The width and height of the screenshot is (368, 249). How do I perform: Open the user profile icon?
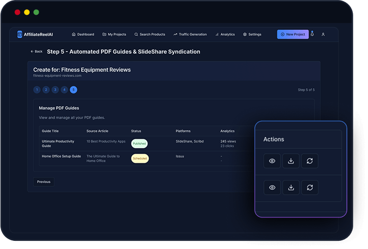click(x=323, y=34)
